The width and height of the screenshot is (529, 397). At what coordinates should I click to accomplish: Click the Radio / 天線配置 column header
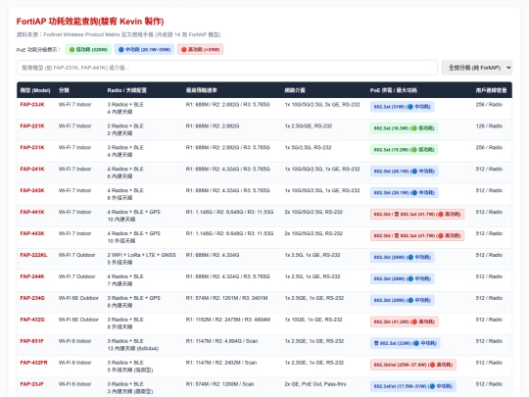point(126,90)
